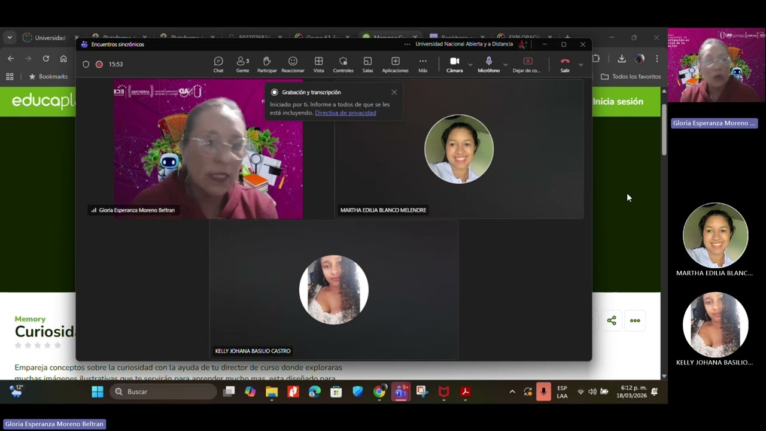The height and width of the screenshot is (431, 766).
Task: Click the Inicia sesión button on Educaplay
Action: [618, 101]
